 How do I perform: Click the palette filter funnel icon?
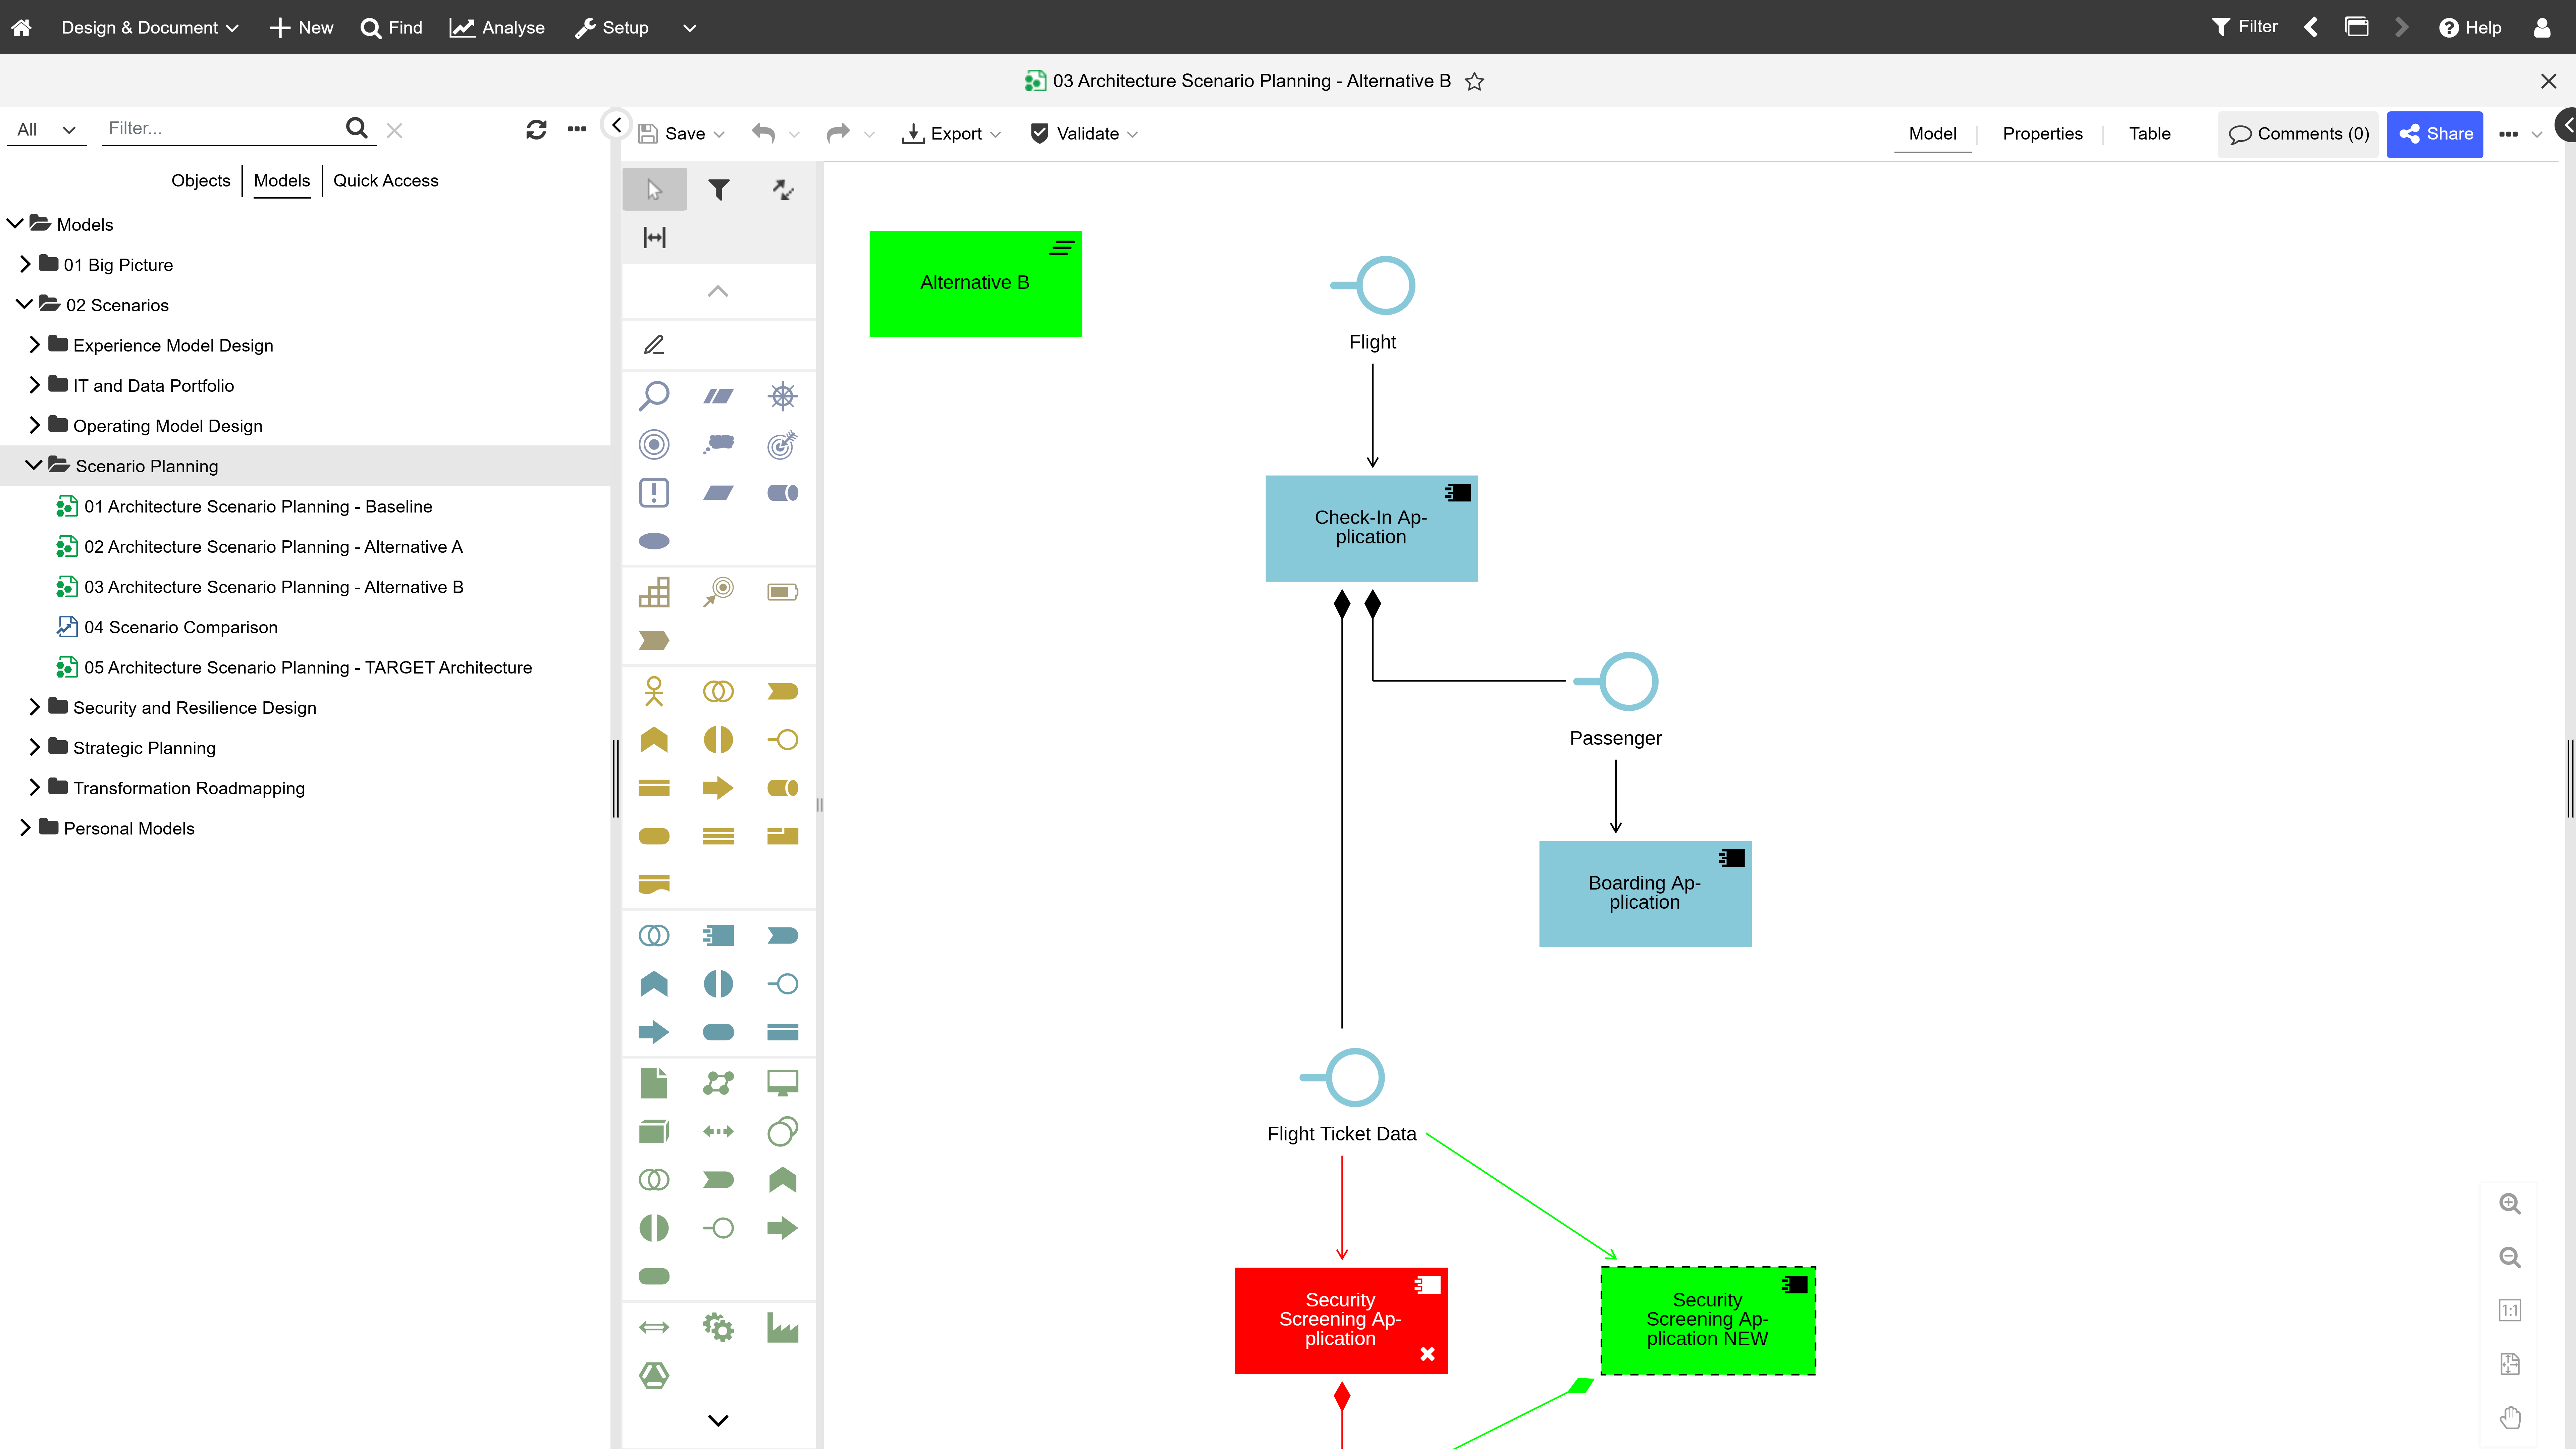tap(718, 189)
